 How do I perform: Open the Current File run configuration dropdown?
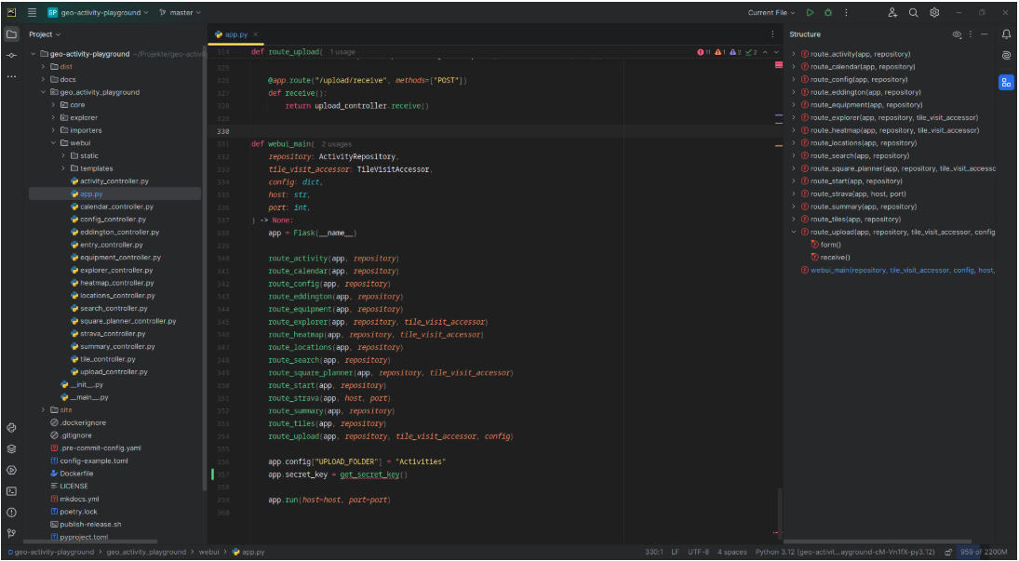click(x=771, y=12)
